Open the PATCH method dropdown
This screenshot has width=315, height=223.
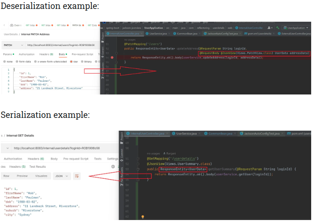pos(13,45)
